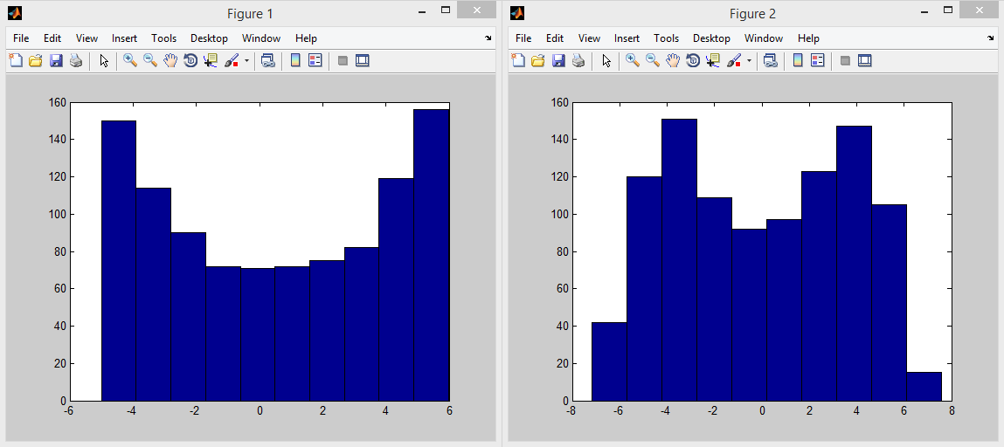Select the Pan hand tool in Figure 1

point(170,61)
